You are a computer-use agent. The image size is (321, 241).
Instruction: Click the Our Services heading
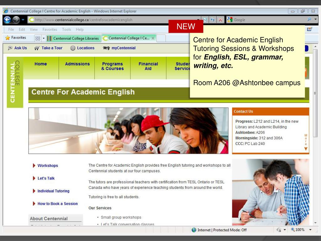pyautogui.click(x=100, y=208)
